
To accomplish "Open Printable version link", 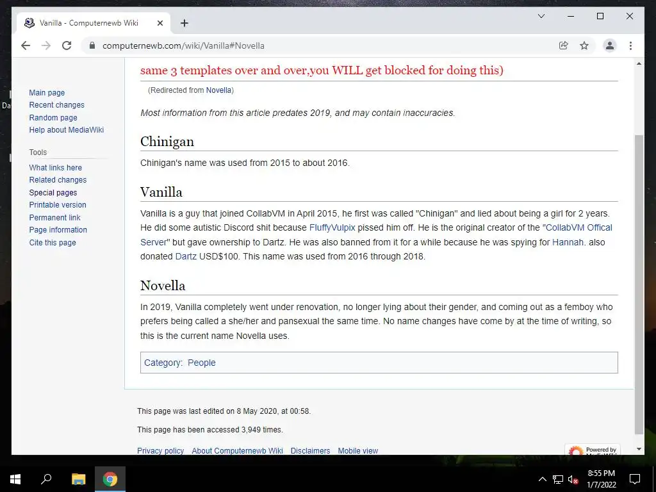I will point(57,204).
